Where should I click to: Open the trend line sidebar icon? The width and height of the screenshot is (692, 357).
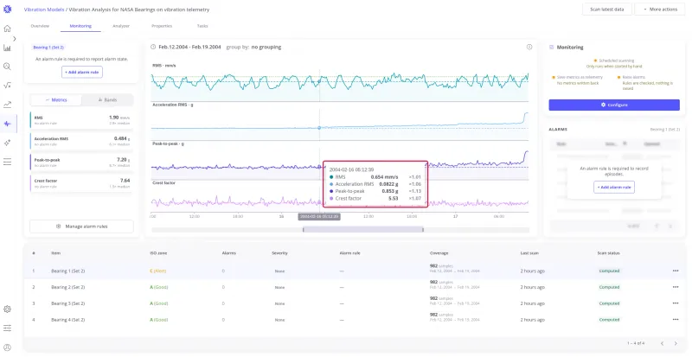(x=8, y=105)
